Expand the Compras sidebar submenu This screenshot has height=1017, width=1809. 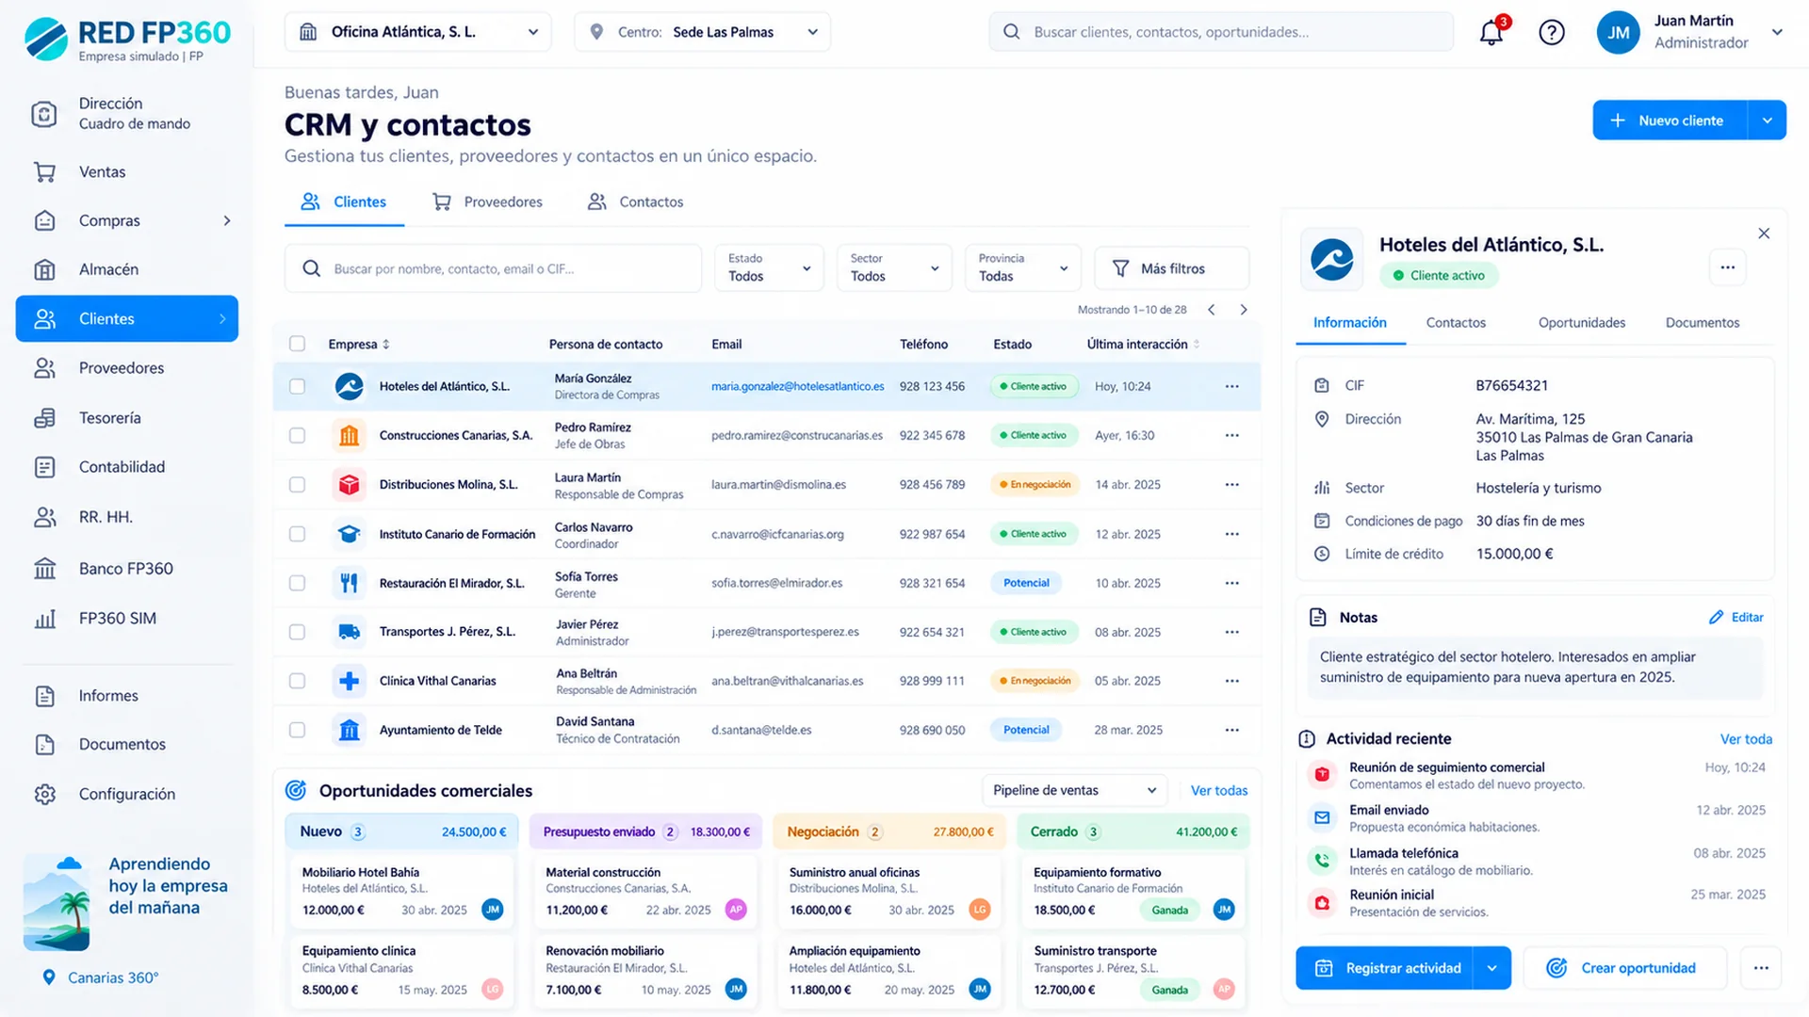click(227, 220)
